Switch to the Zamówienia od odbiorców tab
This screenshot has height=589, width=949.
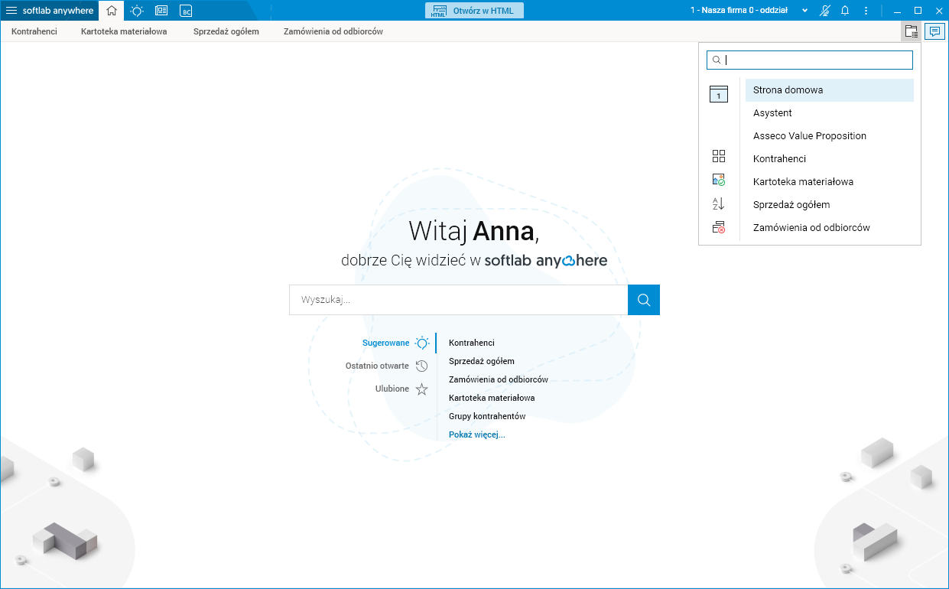(333, 31)
